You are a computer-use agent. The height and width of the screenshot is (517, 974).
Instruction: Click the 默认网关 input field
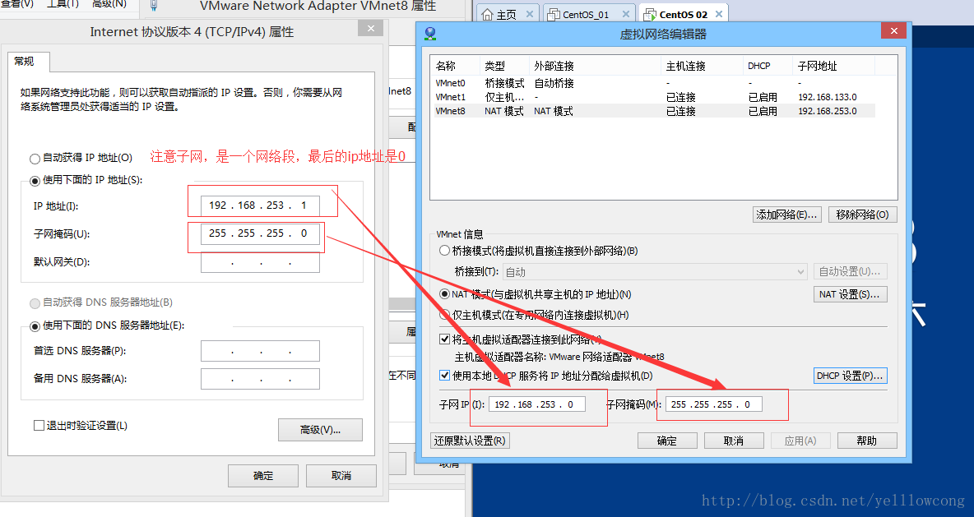click(x=260, y=262)
